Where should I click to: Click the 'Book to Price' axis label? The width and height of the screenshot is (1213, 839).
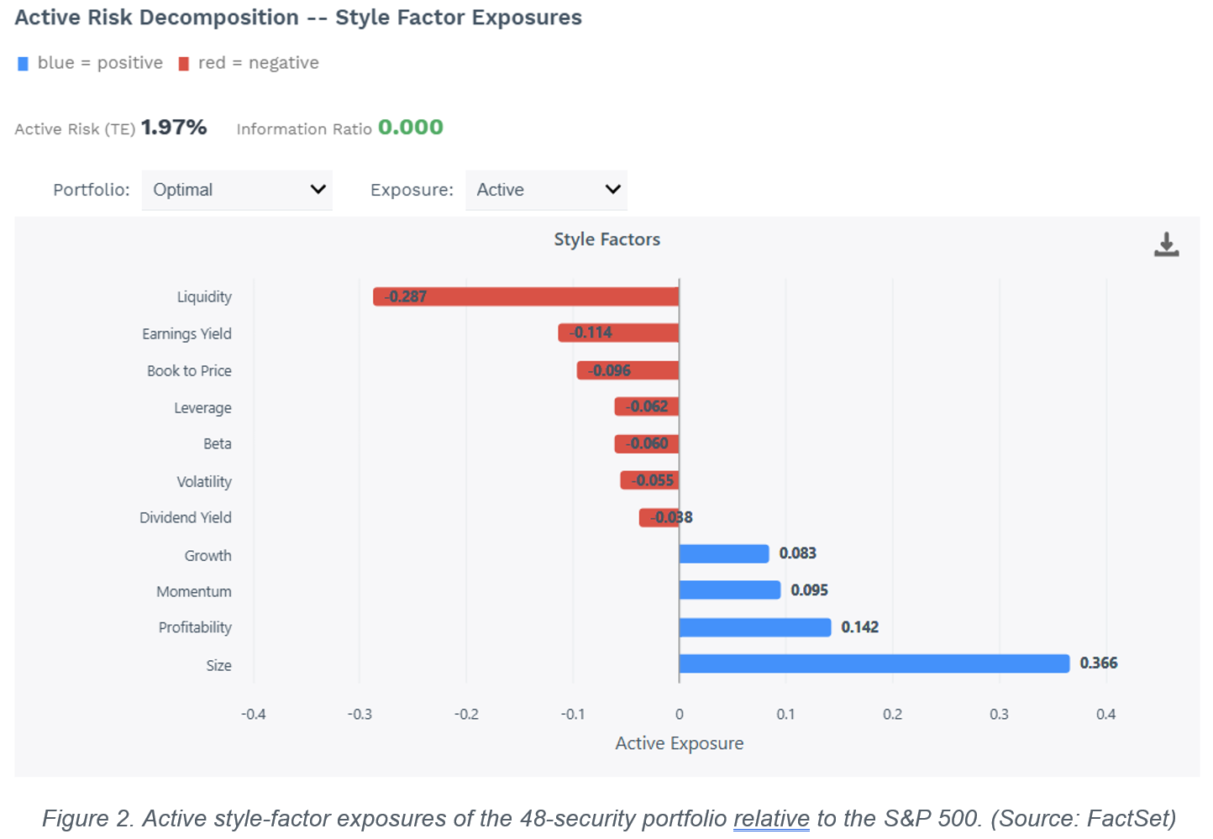click(189, 371)
